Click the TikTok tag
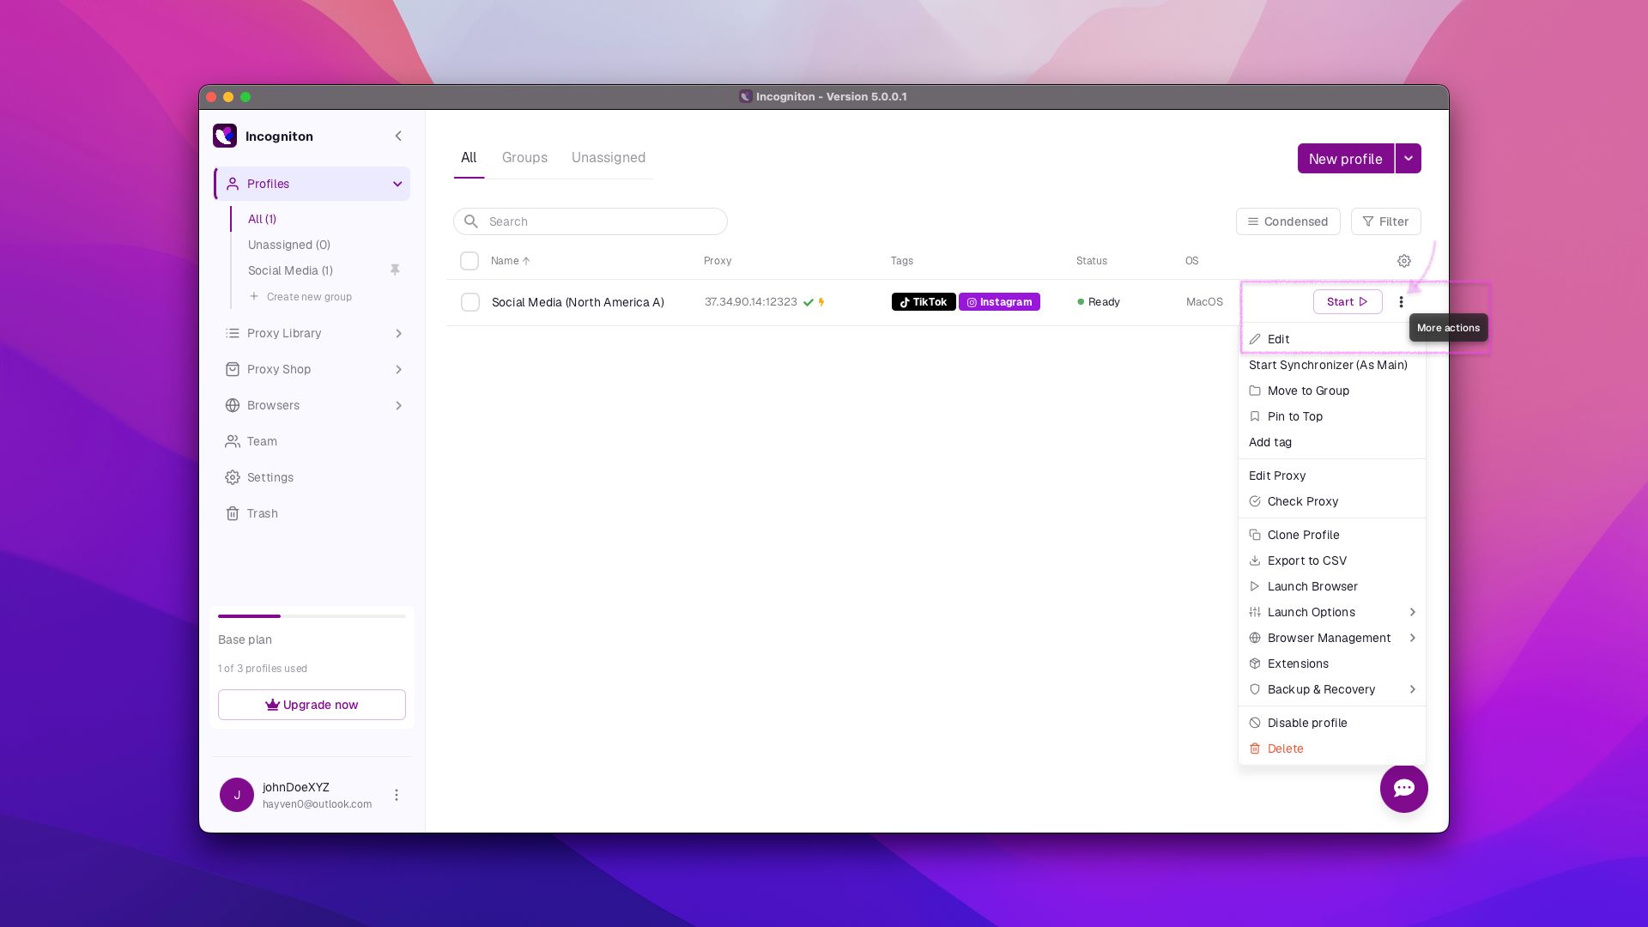Screen dimensions: 1648x927 (924, 302)
